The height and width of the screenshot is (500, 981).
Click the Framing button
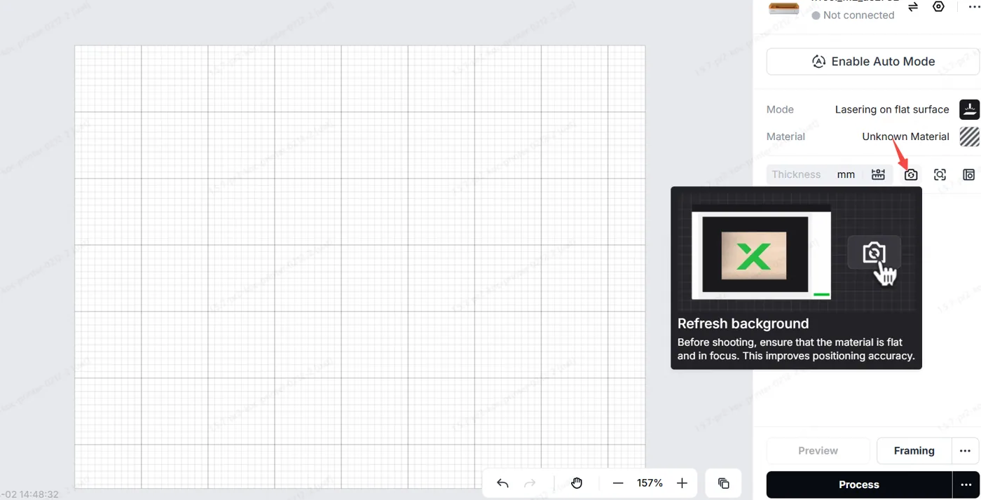(914, 451)
